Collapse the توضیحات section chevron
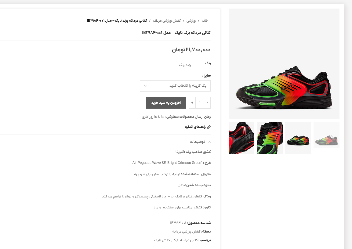Screen dimensions: 352x249 point(209,142)
